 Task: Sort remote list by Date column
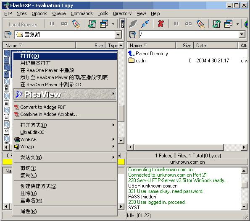pyautogui.click(x=216, y=46)
